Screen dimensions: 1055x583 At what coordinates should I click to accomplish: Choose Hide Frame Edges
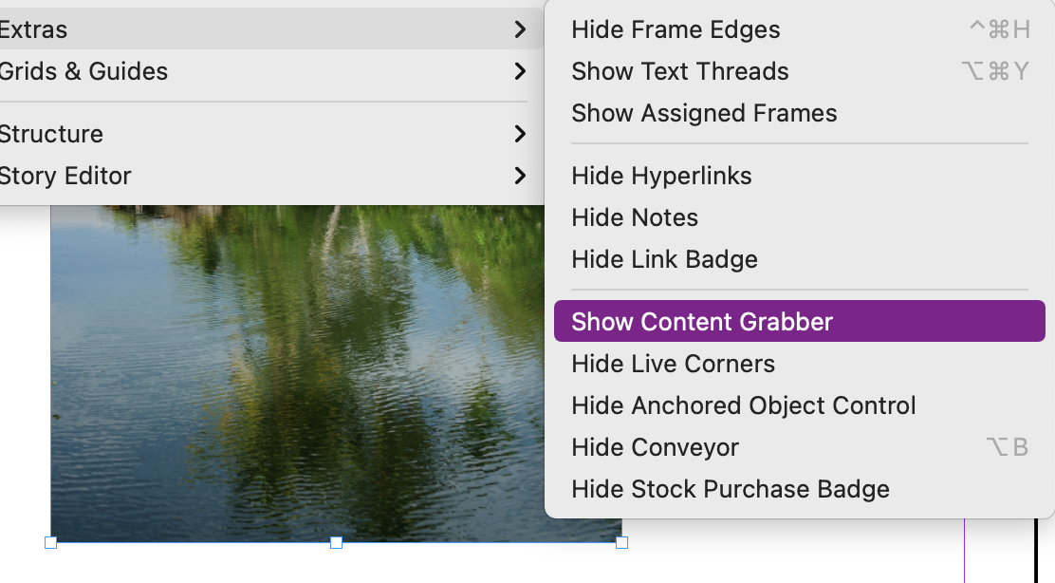(x=676, y=29)
